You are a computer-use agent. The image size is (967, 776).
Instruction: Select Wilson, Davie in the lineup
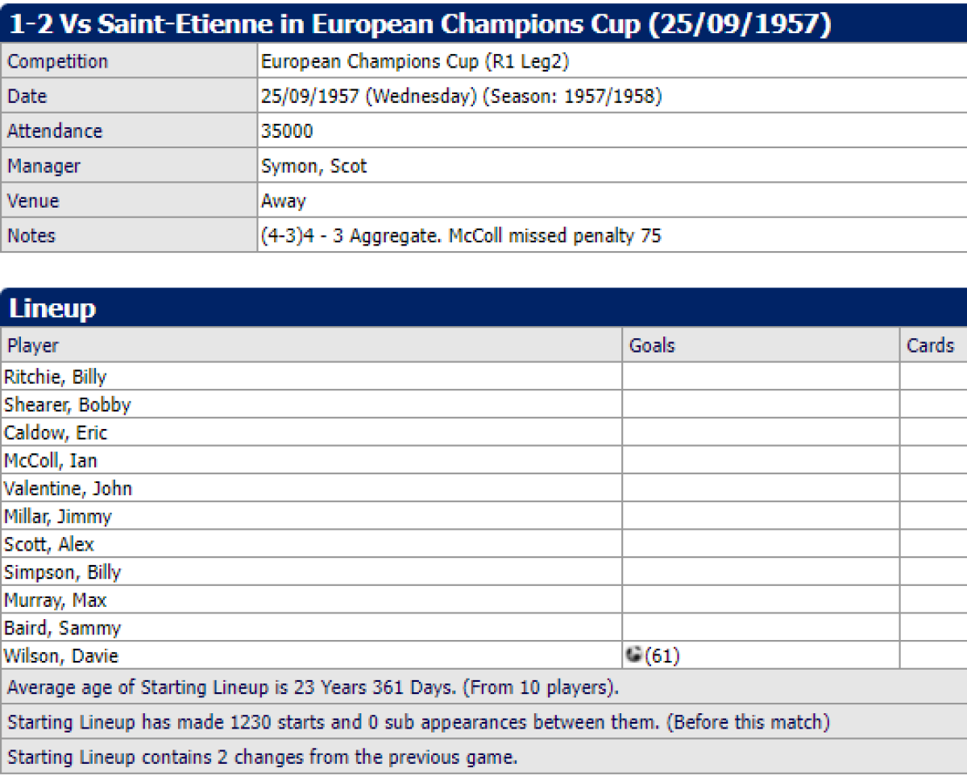click(60, 656)
